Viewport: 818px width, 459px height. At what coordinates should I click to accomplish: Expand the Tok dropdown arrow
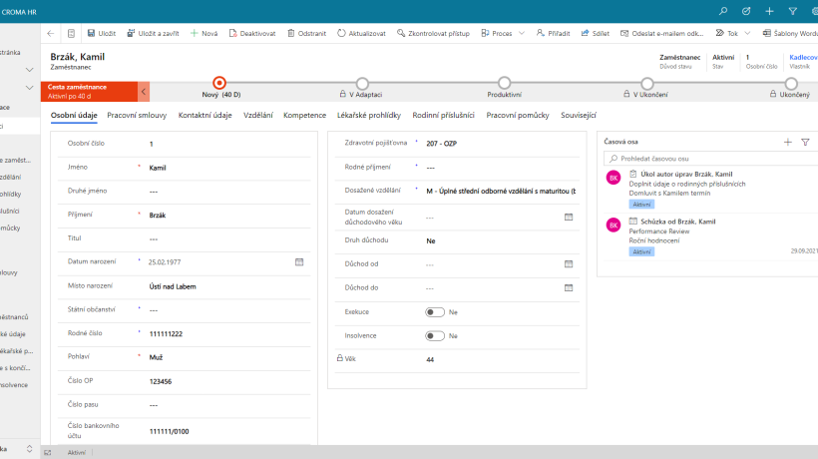pos(747,33)
